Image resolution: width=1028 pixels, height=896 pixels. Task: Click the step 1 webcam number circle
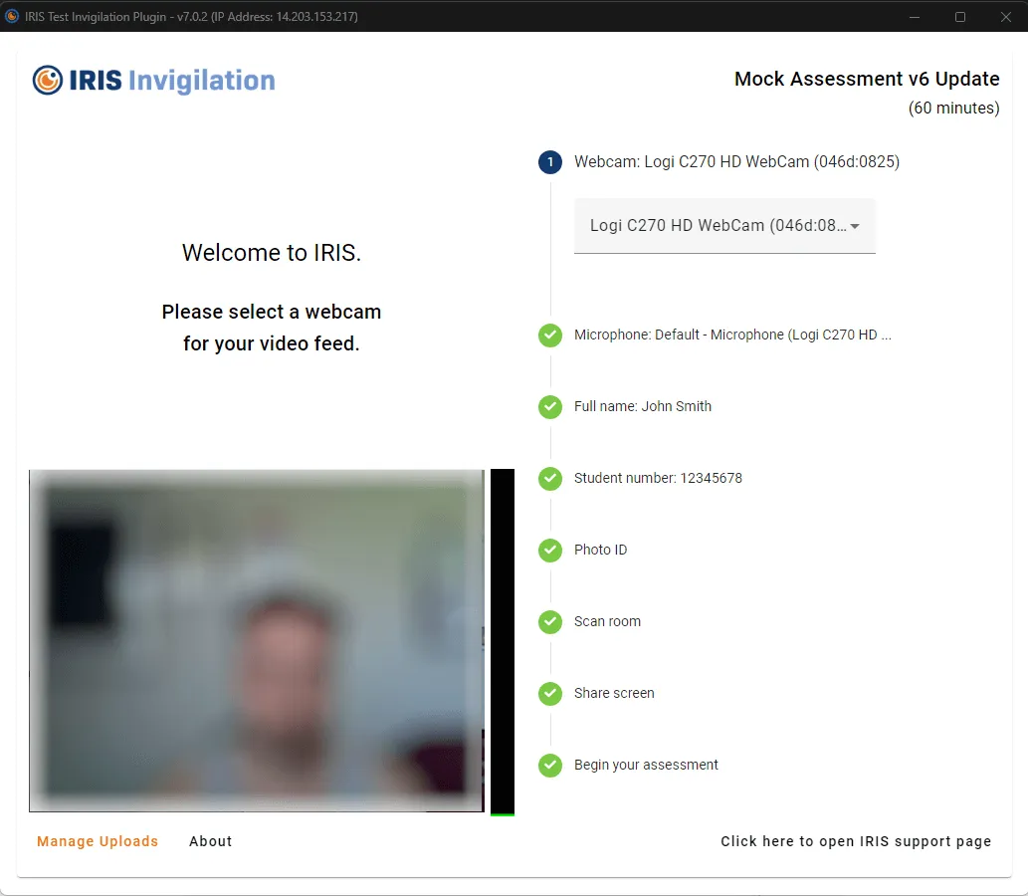(550, 162)
